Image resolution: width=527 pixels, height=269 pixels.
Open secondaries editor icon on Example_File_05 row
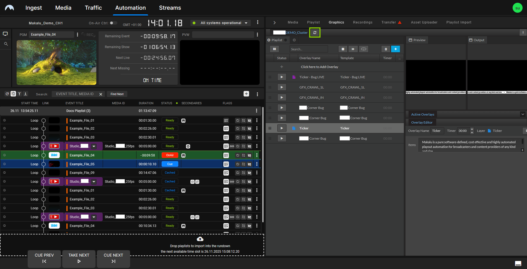pyautogui.click(x=226, y=164)
